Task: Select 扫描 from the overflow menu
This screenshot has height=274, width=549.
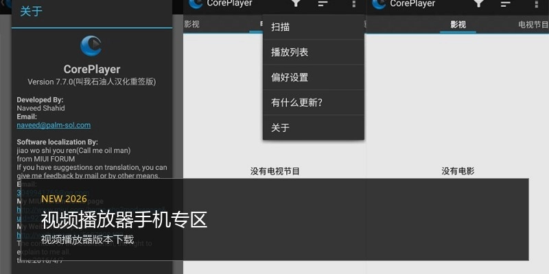Action: [314, 27]
